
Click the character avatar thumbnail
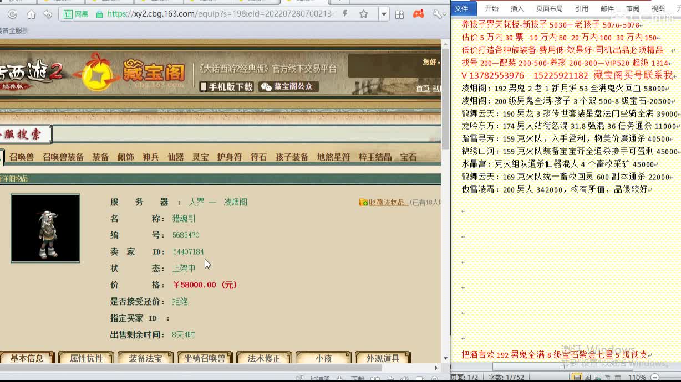pos(45,228)
